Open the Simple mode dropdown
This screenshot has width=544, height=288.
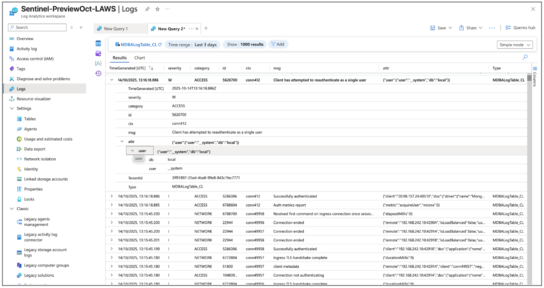click(514, 44)
